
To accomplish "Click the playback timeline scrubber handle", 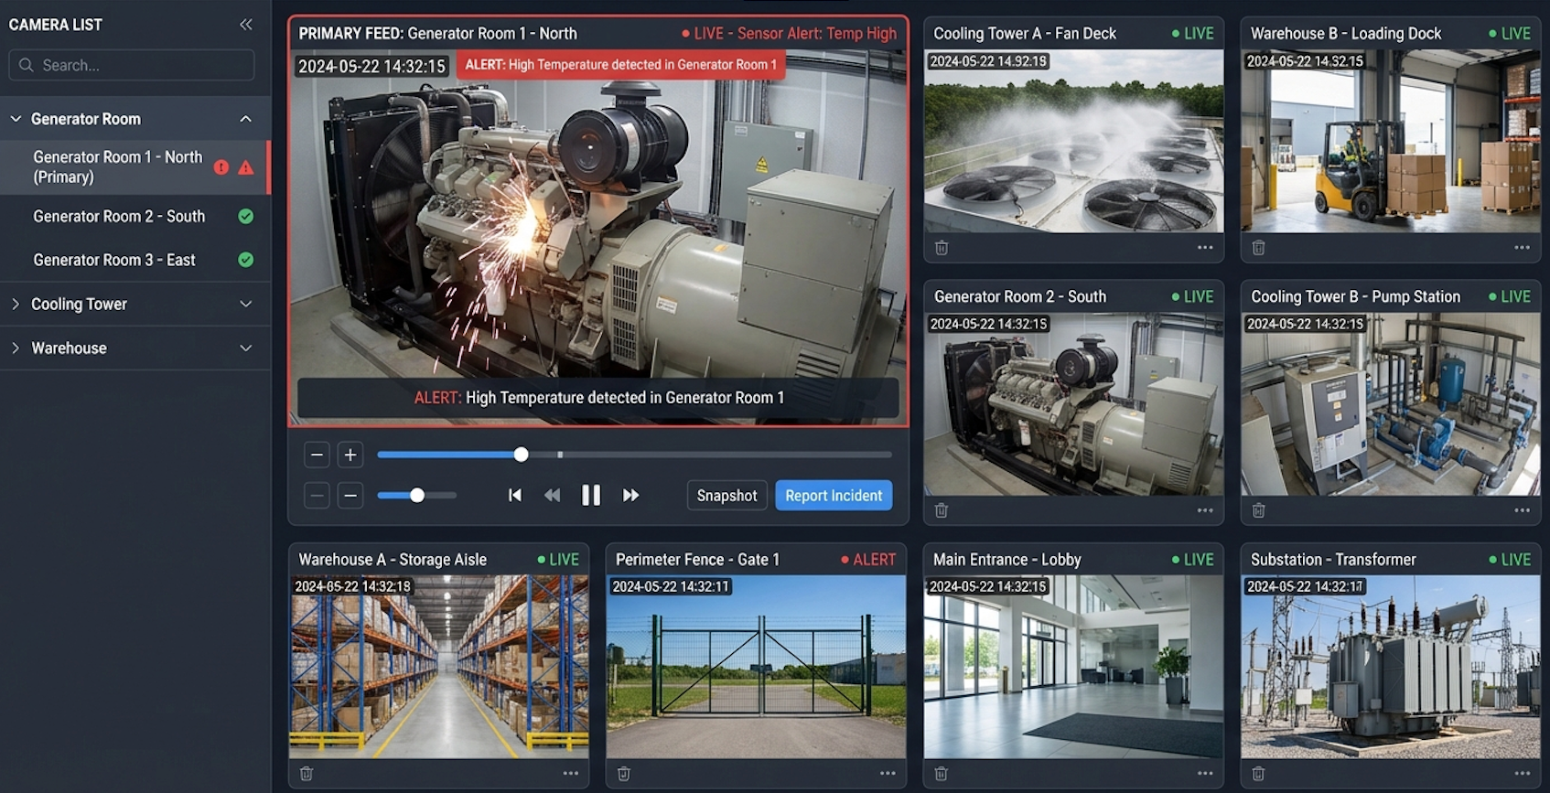I will pyautogui.click(x=521, y=455).
